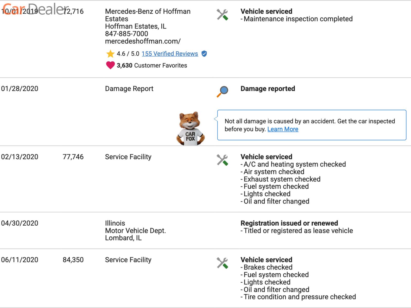This screenshot has height=308, width=411.
Task: Click the pink heart favorites icon
Action: 110,65
